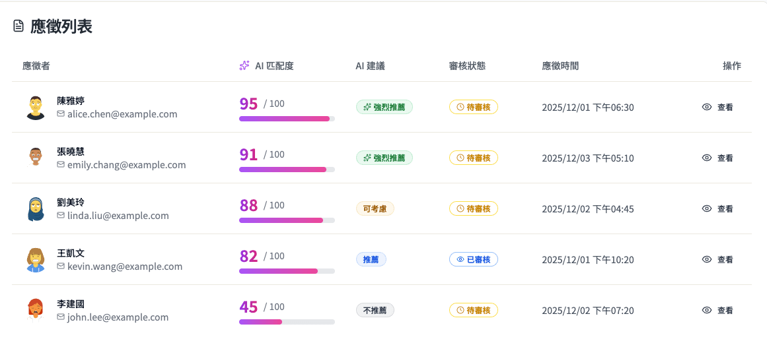Click mail icon before kevin.wang@example.com

(61, 267)
